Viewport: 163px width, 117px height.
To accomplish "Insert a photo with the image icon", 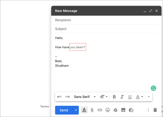I will pos(123,110).
